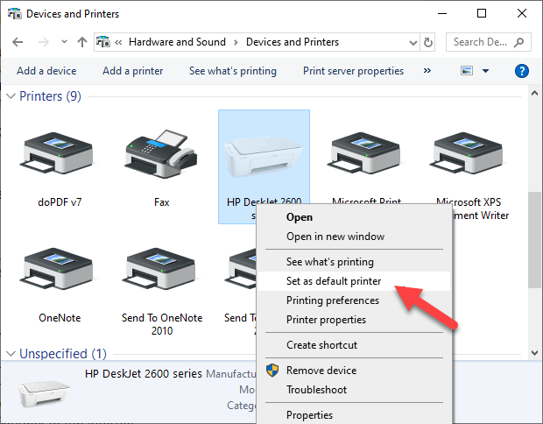Open Printing preferences from context menu
The height and width of the screenshot is (424, 543).
click(x=354, y=300)
